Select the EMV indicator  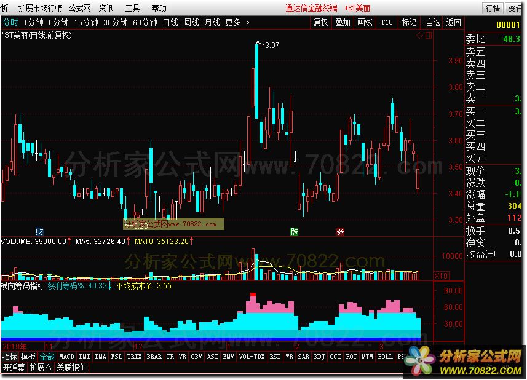click(229, 357)
